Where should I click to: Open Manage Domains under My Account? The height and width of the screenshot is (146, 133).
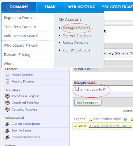(76, 28)
